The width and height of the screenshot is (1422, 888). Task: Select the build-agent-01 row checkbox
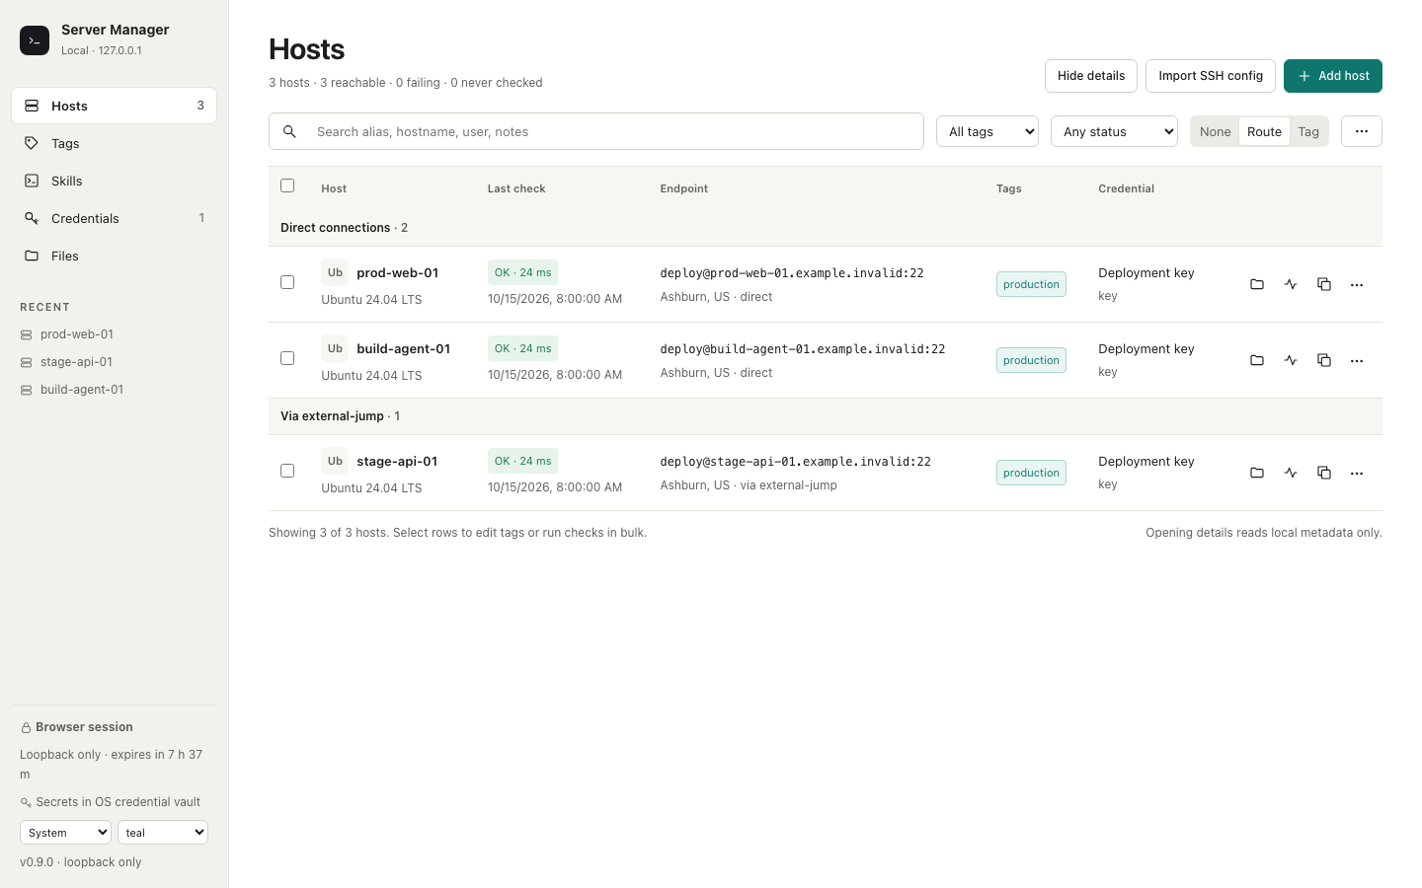click(287, 358)
